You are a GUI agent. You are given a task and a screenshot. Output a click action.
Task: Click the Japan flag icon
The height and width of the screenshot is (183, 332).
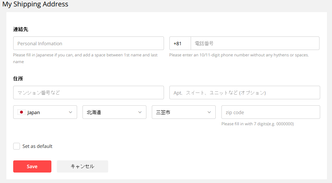21,112
